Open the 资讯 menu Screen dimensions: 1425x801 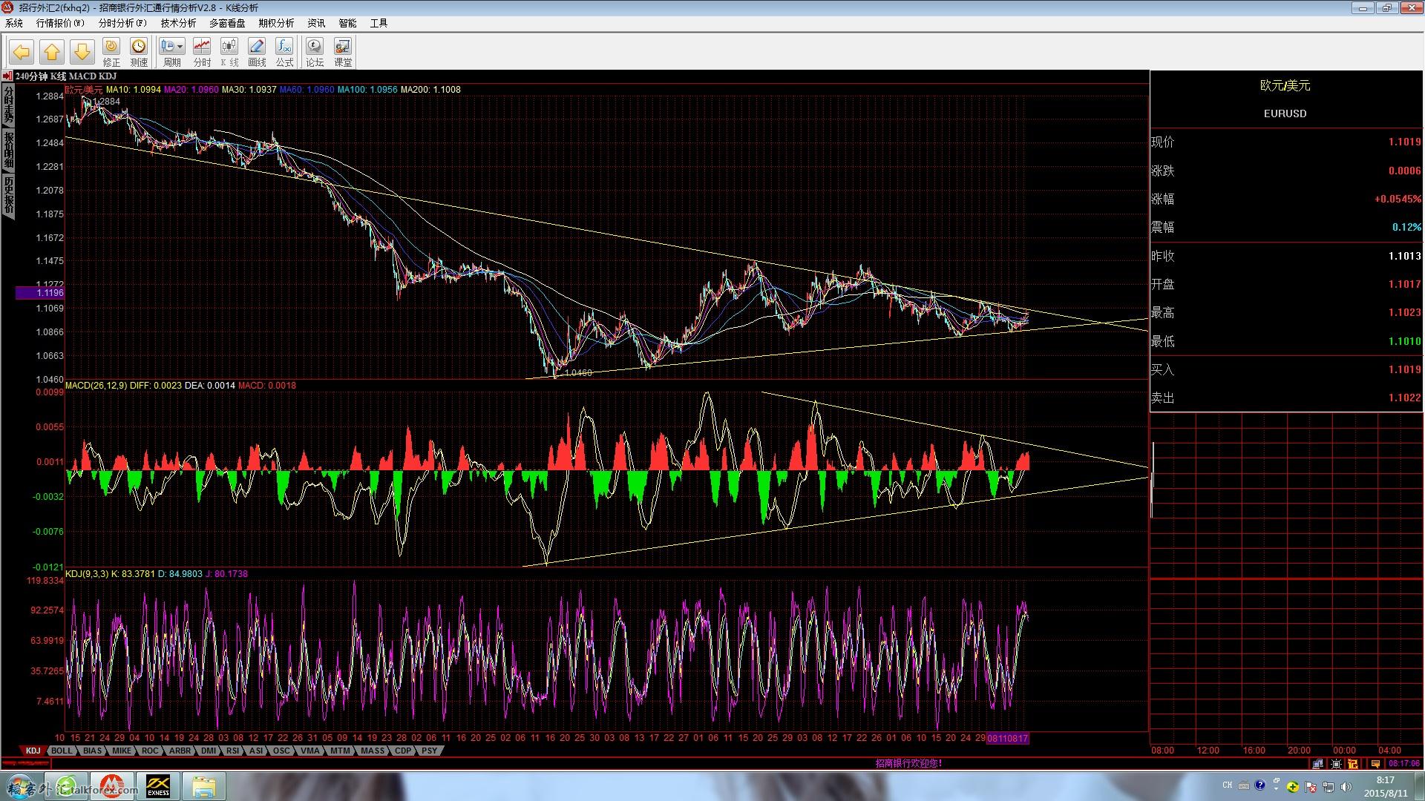(316, 23)
